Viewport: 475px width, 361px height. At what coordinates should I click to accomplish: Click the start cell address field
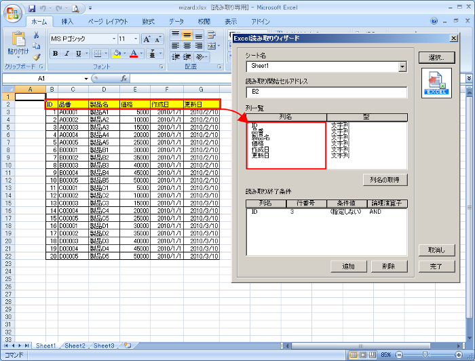[x=326, y=91]
